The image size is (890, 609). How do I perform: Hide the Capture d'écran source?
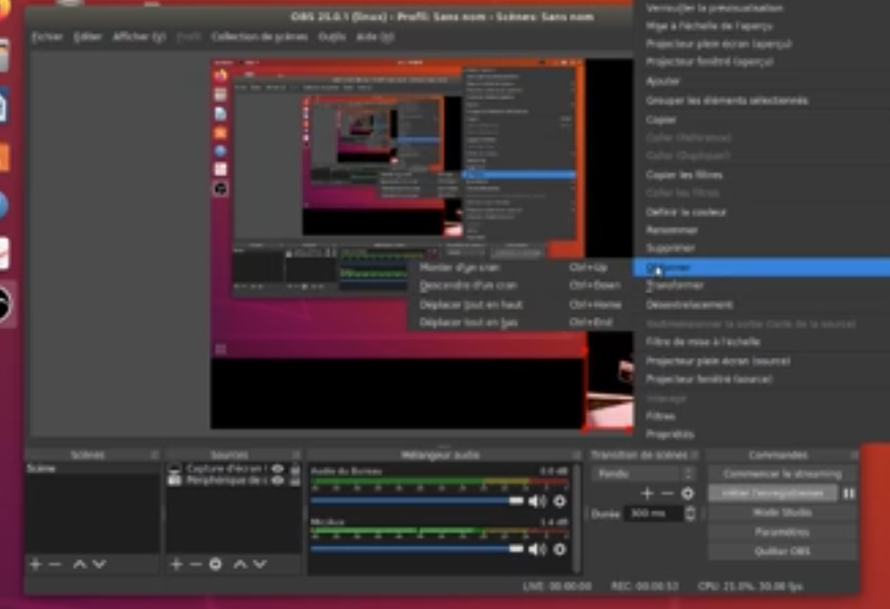pyautogui.click(x=279, y=468)
